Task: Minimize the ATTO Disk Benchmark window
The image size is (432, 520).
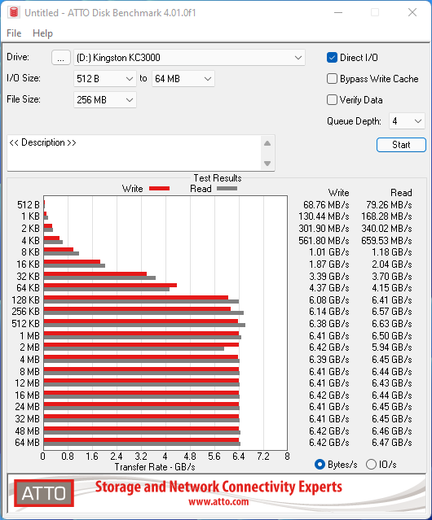Action: click(x=338, y=12)
